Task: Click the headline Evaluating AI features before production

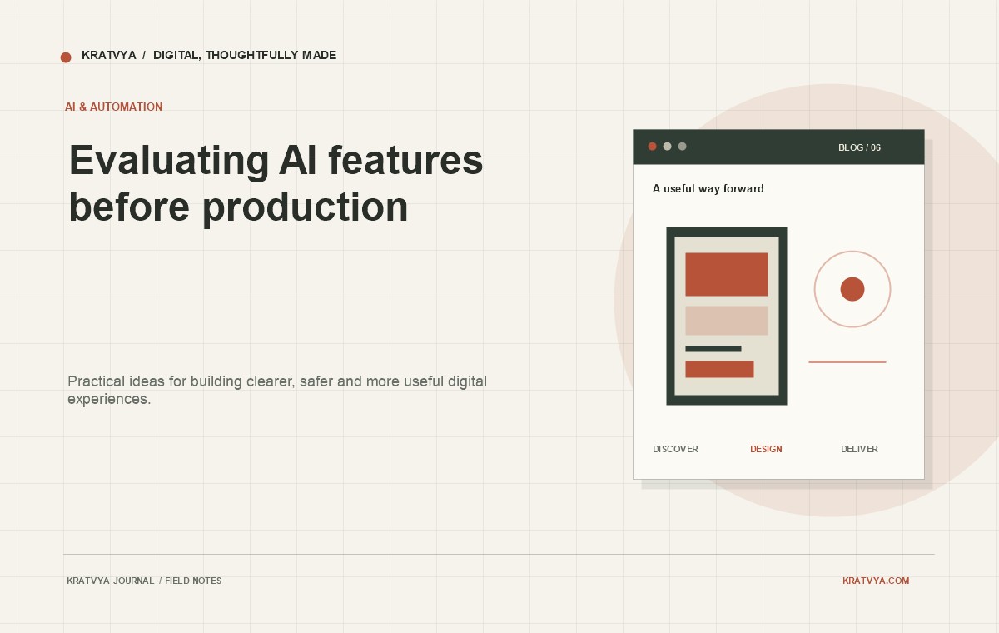Action: (276, 183)
